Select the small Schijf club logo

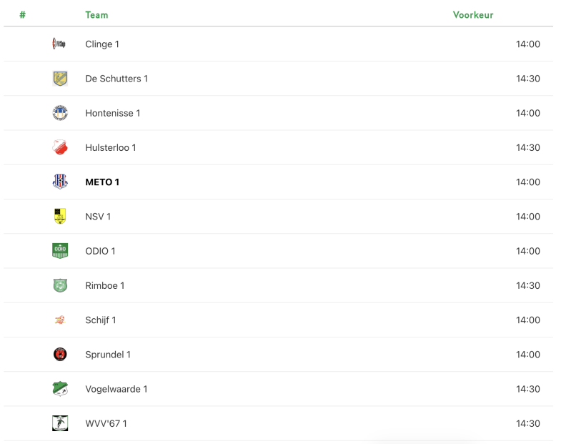coord(60,320)
